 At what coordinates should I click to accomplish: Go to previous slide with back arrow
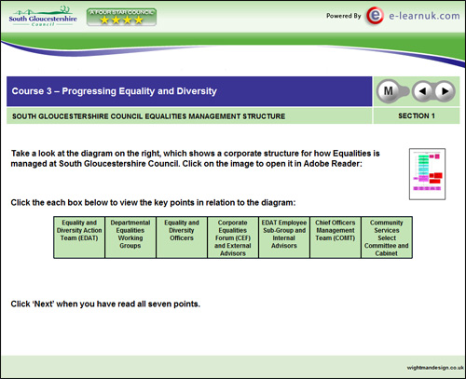(x=422, y=91)
